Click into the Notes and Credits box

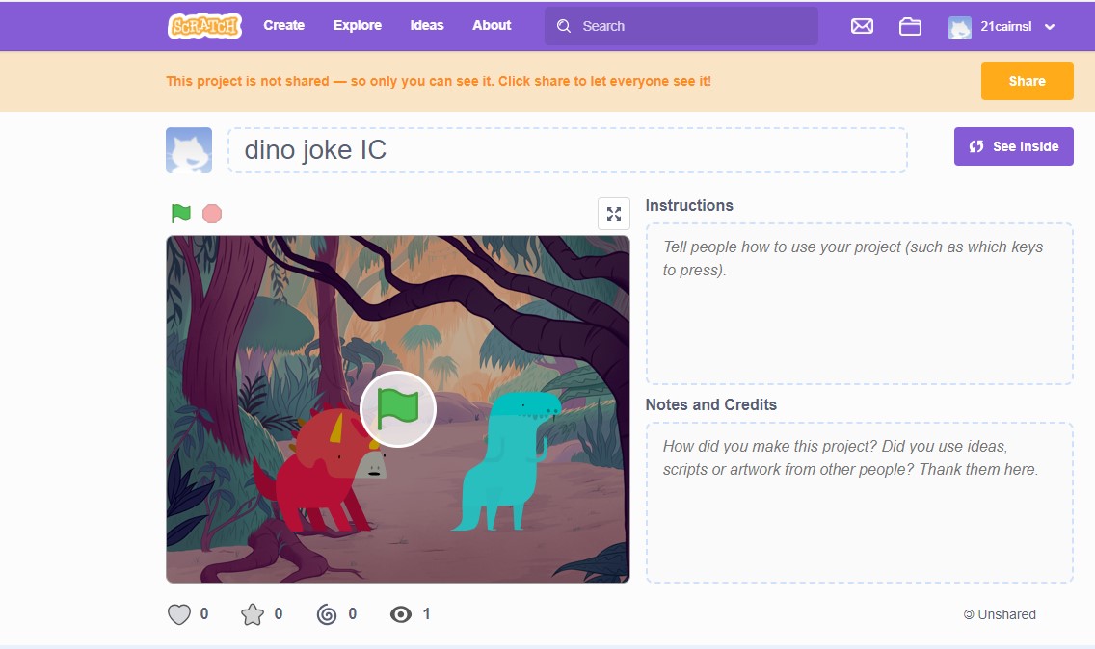860,503
